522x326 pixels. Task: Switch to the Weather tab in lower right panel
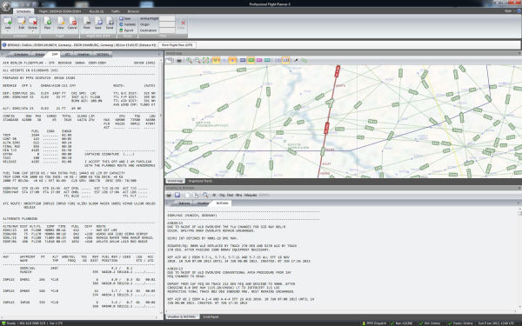tap(203, 203)
